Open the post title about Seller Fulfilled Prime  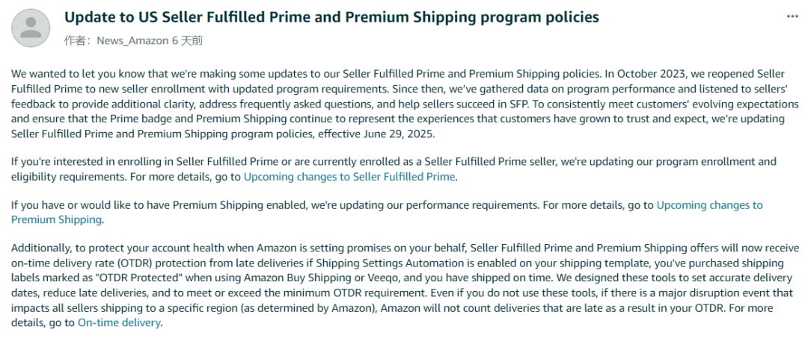coord(331,17)
